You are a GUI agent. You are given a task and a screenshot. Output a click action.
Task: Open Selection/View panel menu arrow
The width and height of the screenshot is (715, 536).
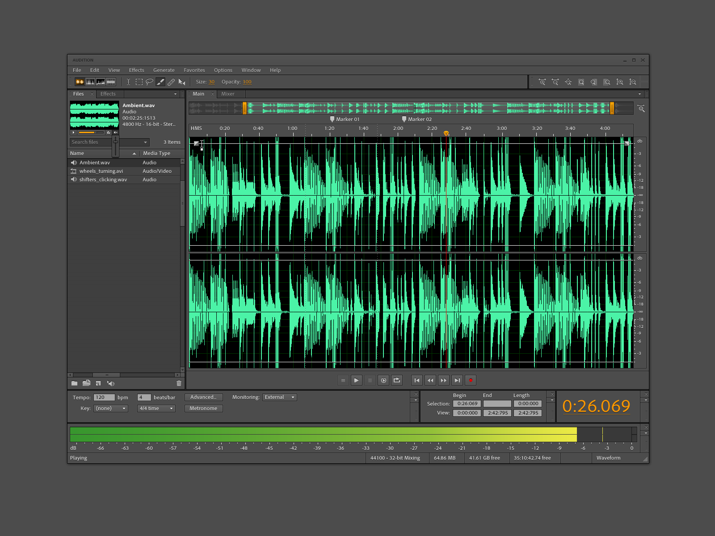(552, 400)
